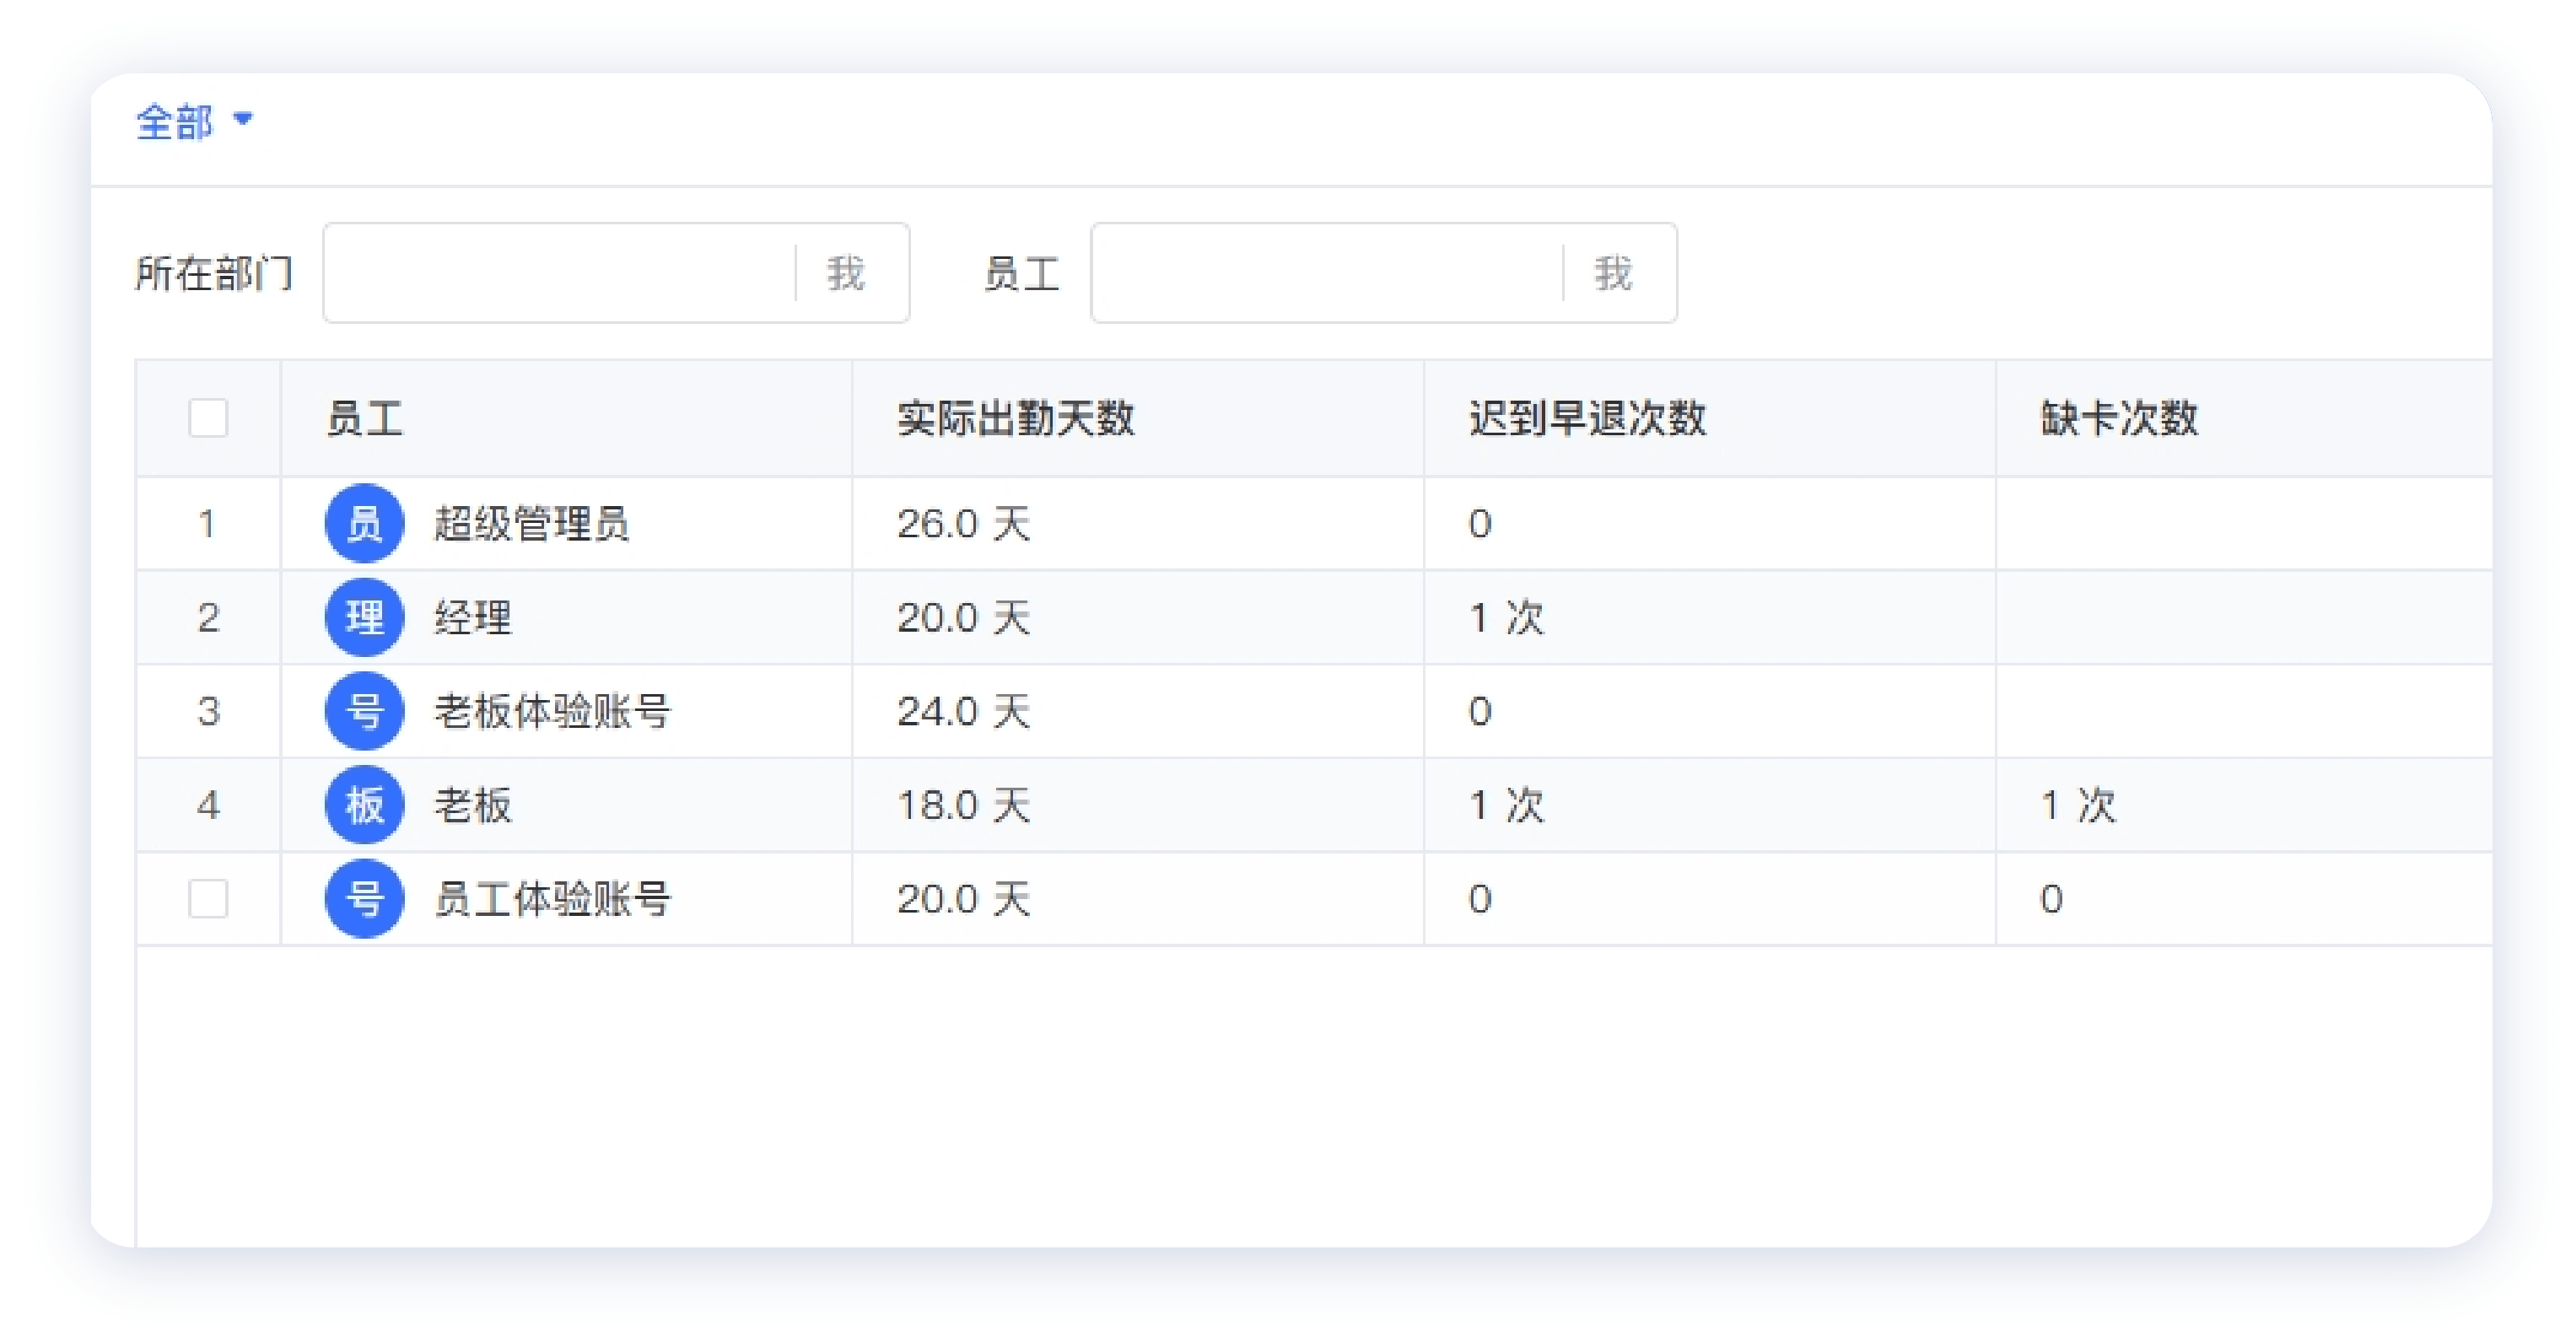Check the checkbox for 员工体验账号 row
This screenshot has width=2576, height=1341.
click(208, 898)
